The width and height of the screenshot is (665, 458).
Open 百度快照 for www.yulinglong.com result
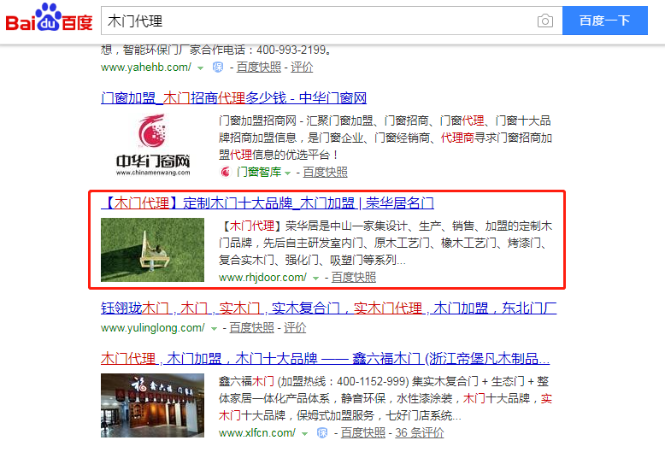(x=252, y=328)
